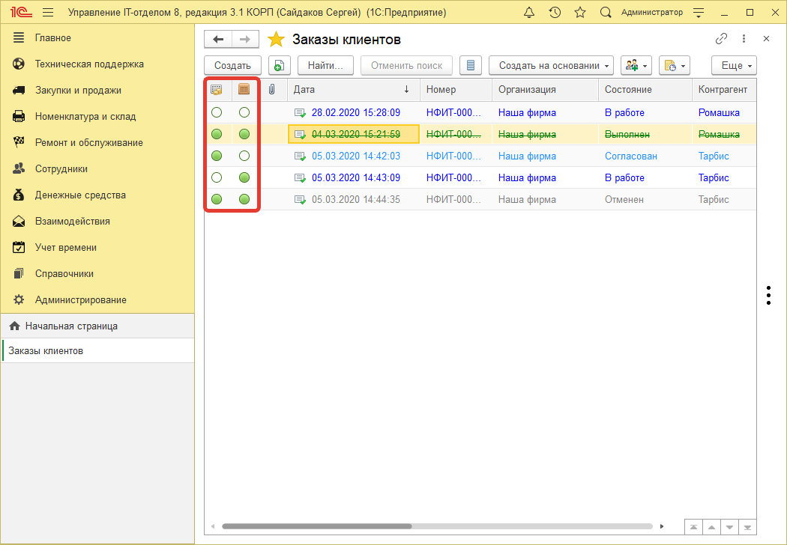Screen dimensions: 787x545
Task: Open the Еще dropdown menu
Action: coord(734,65)
